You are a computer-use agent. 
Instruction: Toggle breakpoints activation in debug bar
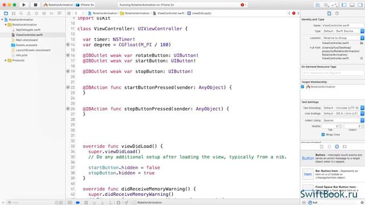(78, 203)
